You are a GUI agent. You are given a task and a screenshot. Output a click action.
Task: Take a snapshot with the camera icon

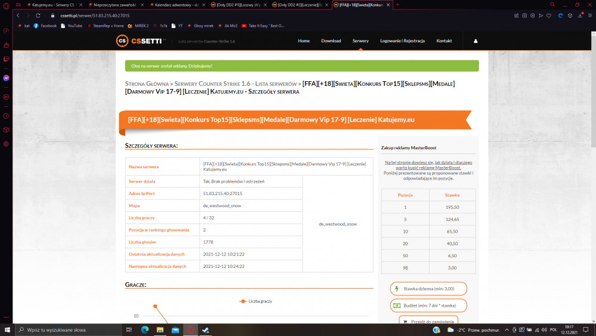(524, 16)
